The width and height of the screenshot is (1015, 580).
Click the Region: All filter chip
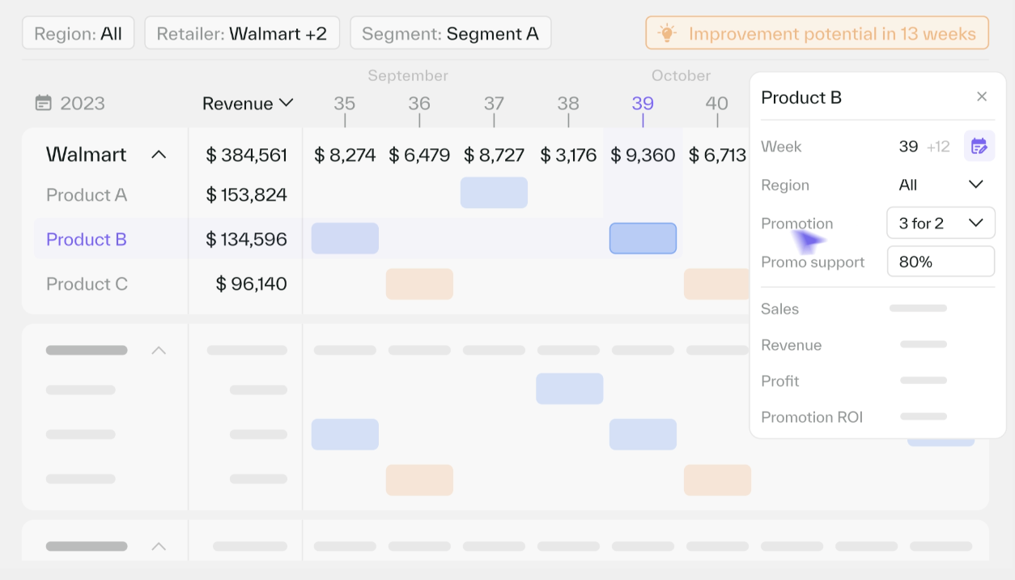(78, 32)
